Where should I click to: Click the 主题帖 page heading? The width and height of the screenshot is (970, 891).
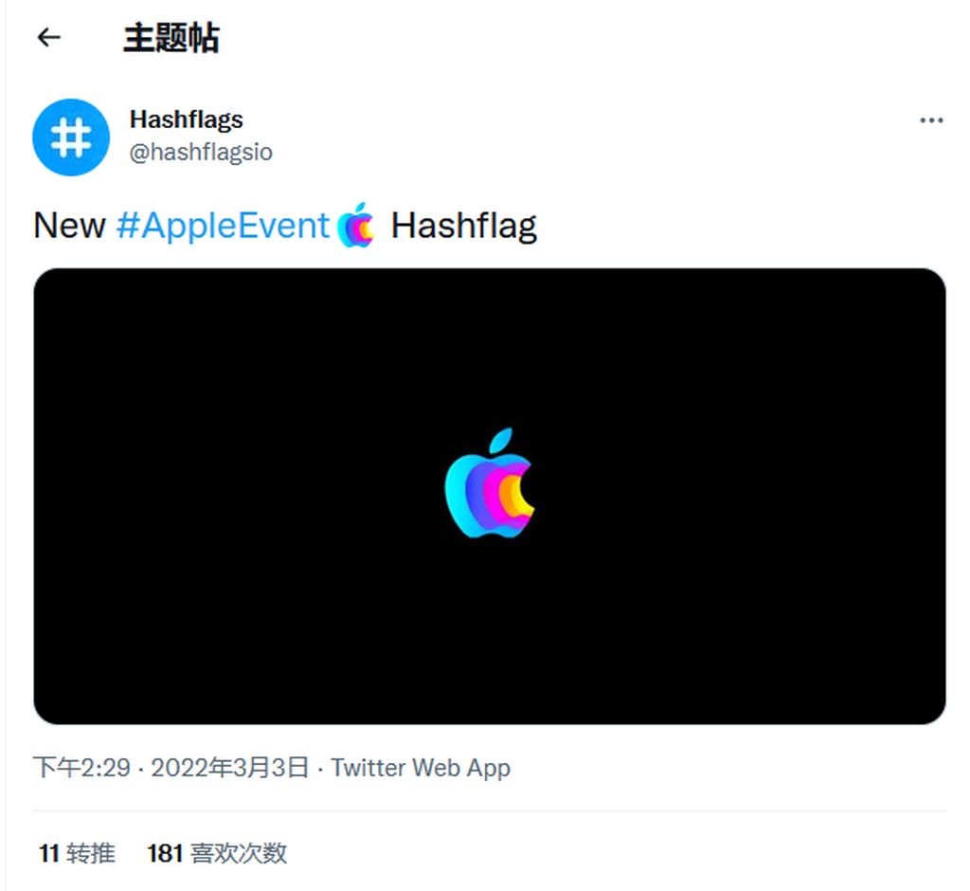171,38
